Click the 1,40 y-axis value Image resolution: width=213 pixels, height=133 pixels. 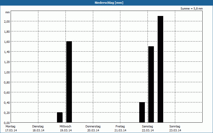tap(7, 52)
